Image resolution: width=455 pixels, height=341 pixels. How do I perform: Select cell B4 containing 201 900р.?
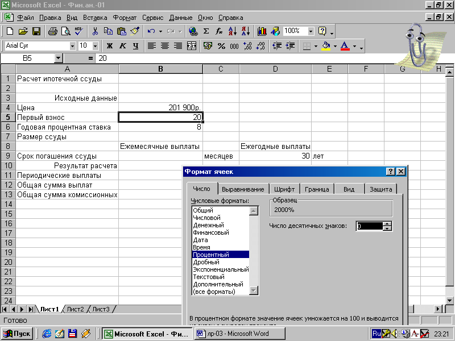point(160,107)
